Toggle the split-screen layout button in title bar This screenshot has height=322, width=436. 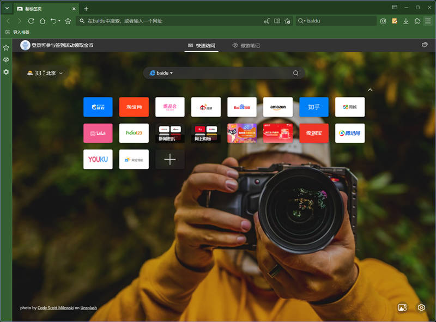click(395, 8)
